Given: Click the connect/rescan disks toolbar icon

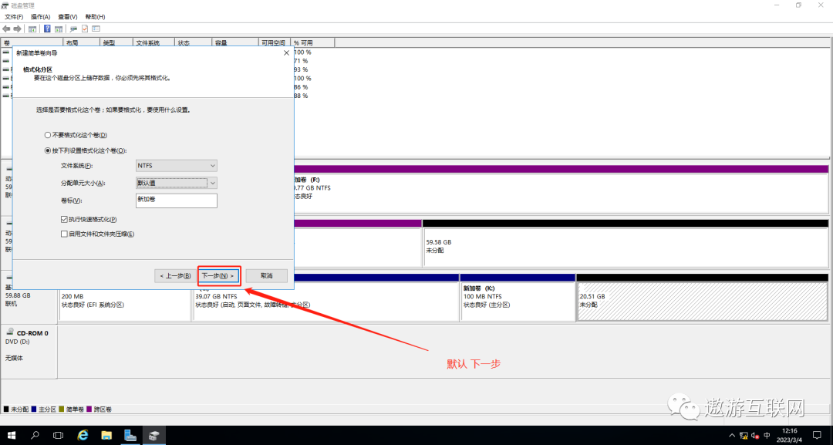Looking at the screenshot, I should click(x=73, y=29).
